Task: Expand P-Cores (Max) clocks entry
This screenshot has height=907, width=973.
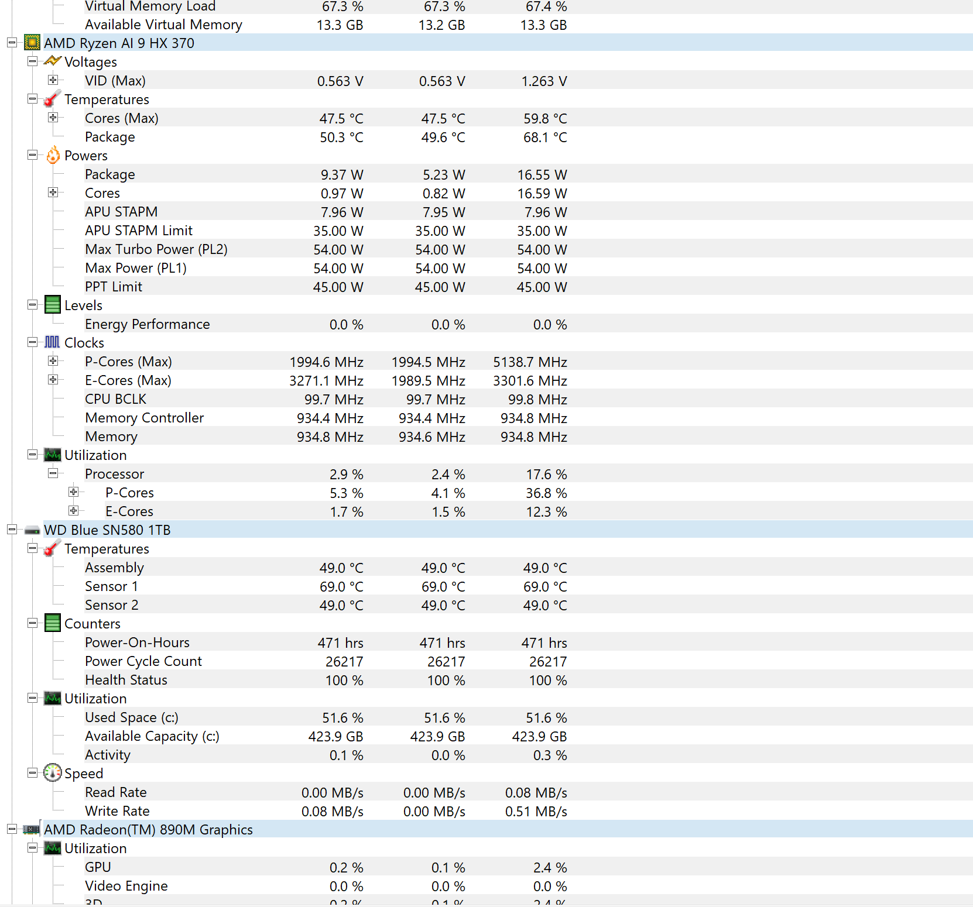Action: coord(53,361)
